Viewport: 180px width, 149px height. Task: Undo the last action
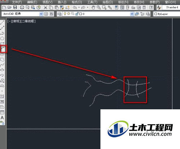(x=75, y=8)
